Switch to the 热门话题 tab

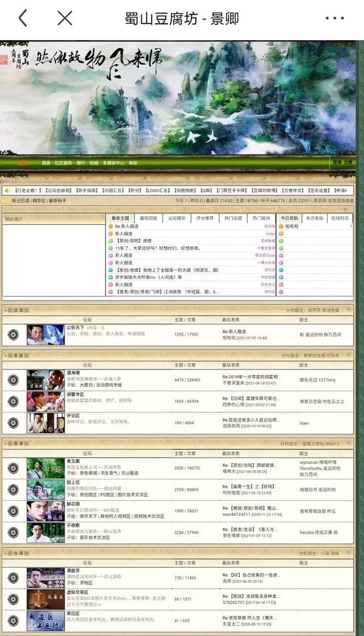tap(233, 218)
